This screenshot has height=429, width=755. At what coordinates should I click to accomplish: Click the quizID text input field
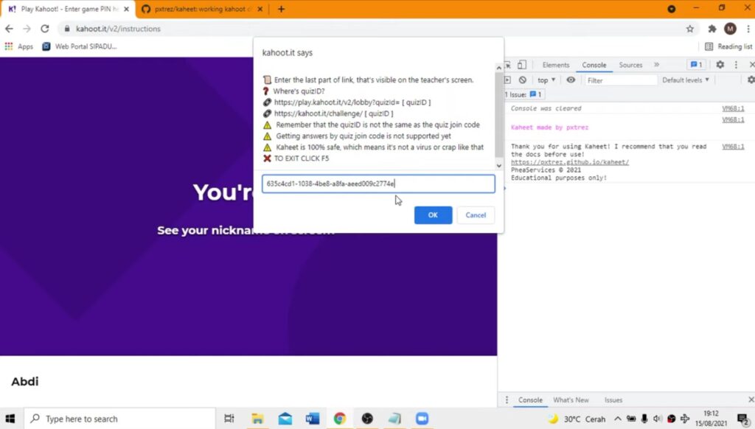coord(378,184)
